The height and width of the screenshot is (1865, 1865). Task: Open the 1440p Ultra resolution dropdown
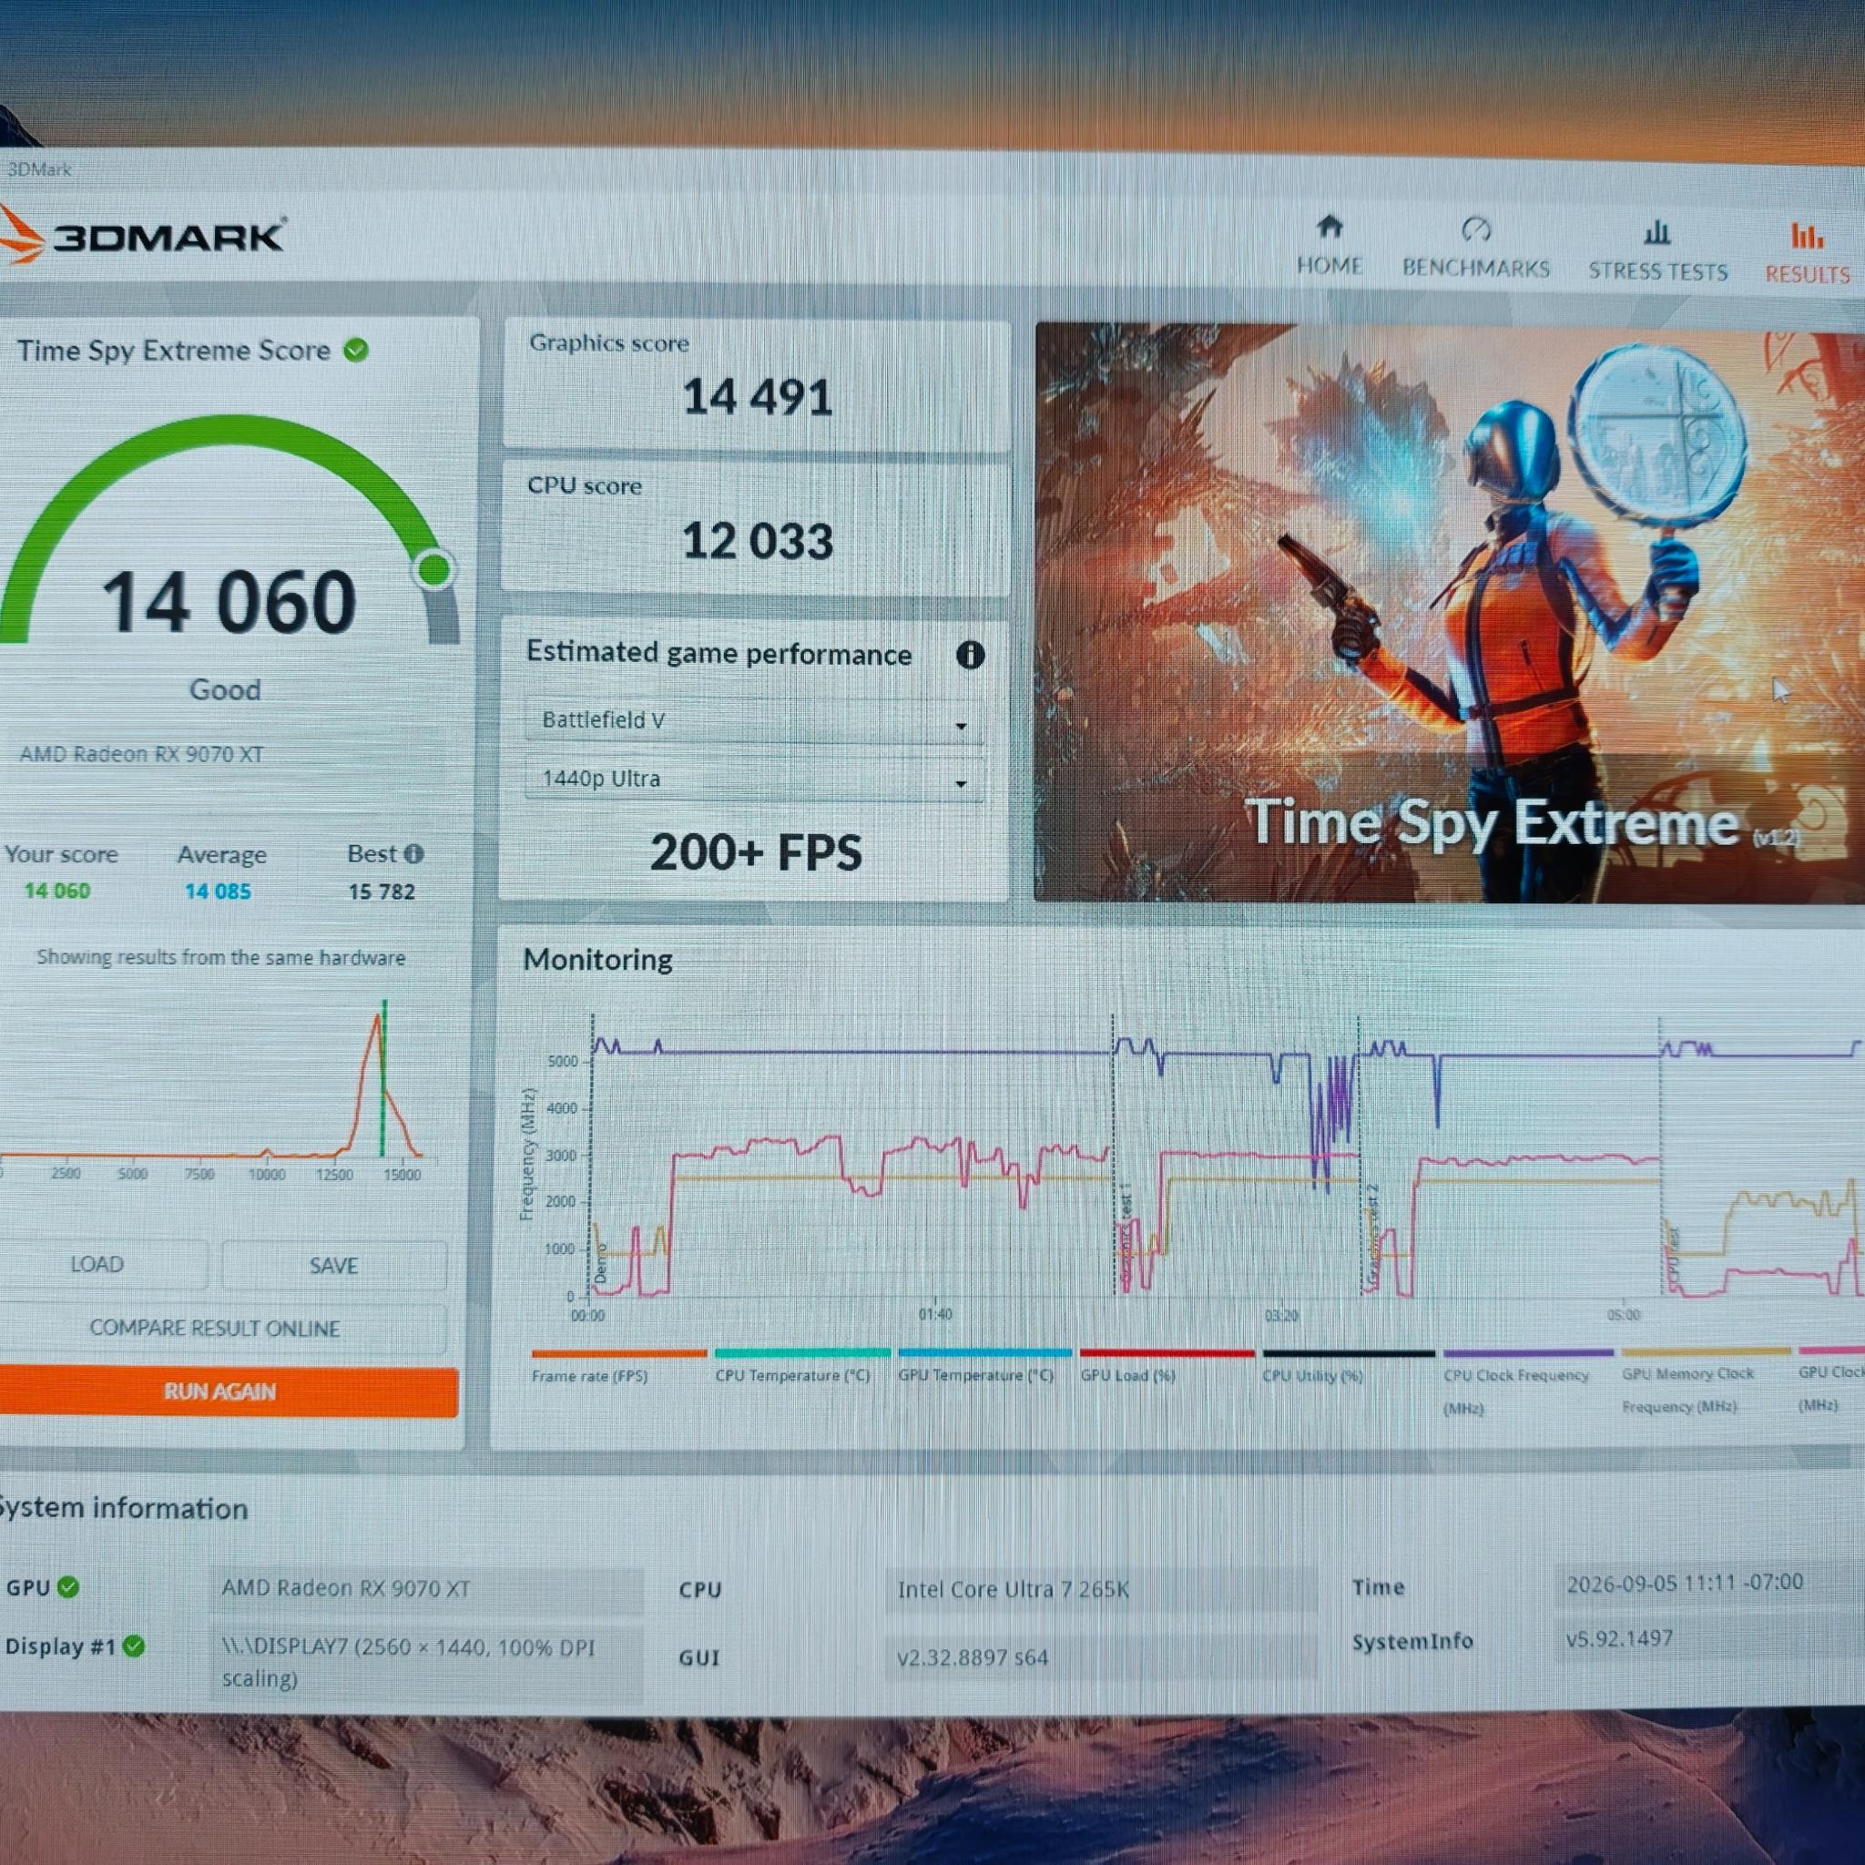pos(754,780)
